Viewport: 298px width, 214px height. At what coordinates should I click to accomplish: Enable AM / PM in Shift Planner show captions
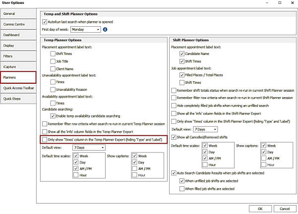coord(264,158)
